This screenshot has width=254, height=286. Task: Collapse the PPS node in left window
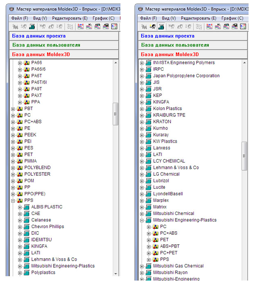click(13, 201)
